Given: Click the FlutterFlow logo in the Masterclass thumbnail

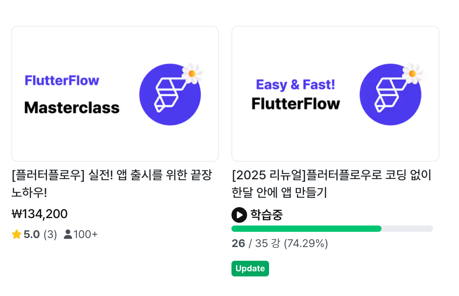Looking at the screenshot, I should coord(170,95).
